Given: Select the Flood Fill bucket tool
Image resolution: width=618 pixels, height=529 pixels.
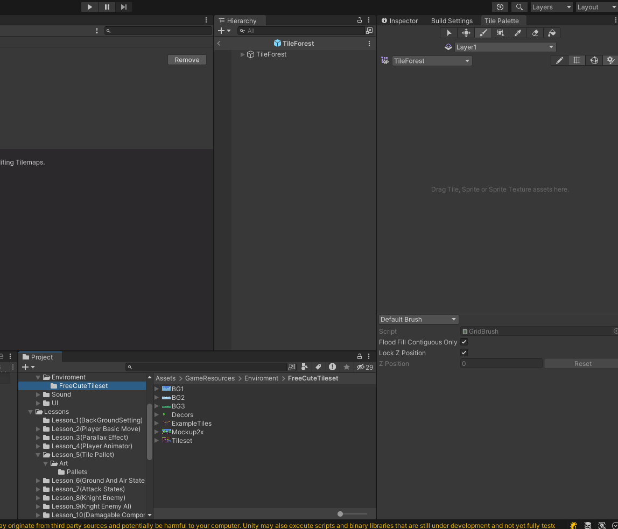Looking at the screenshot, I should 552,33.
